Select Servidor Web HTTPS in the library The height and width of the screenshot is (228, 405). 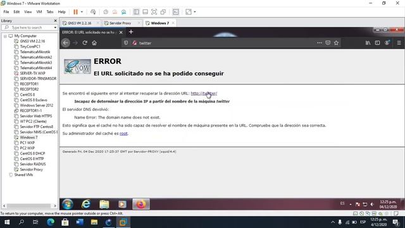pos(36,116)
